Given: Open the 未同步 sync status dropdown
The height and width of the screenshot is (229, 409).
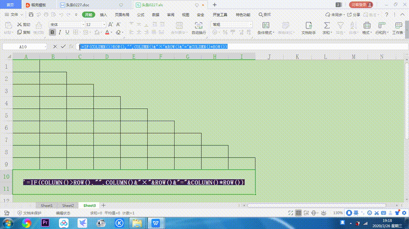Looking at the screenshot, I should [x=335, y=15].
